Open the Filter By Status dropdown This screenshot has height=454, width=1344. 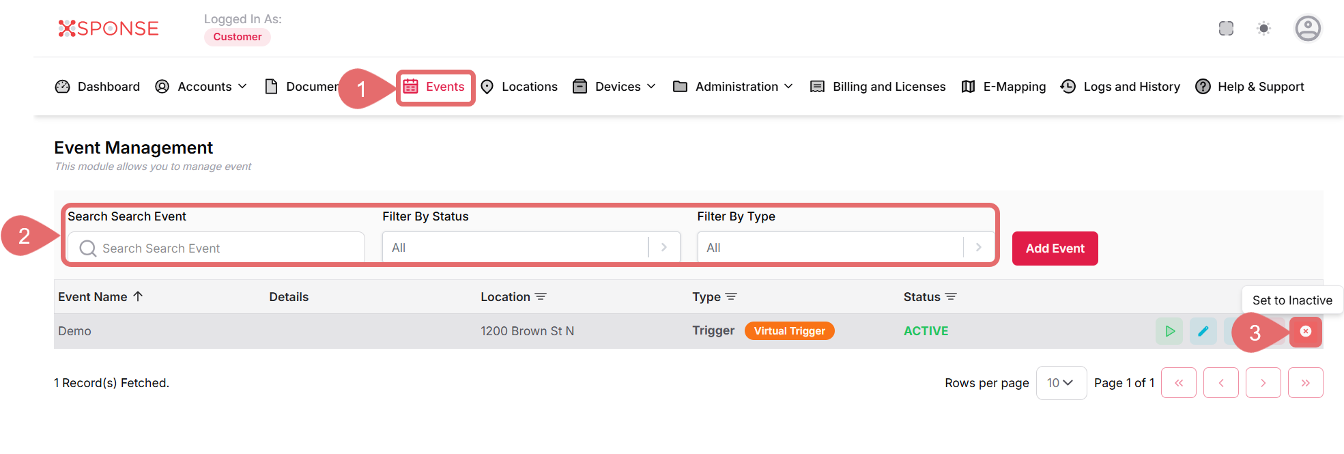(x=530, y=248)
